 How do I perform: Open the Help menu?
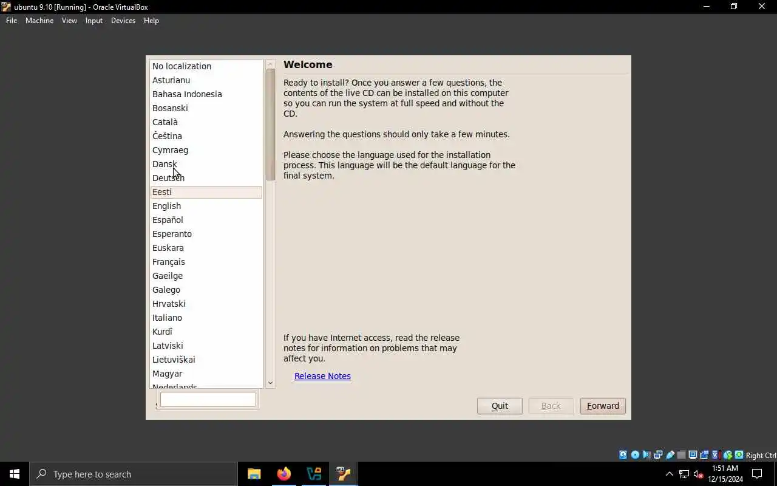(151, 20)
